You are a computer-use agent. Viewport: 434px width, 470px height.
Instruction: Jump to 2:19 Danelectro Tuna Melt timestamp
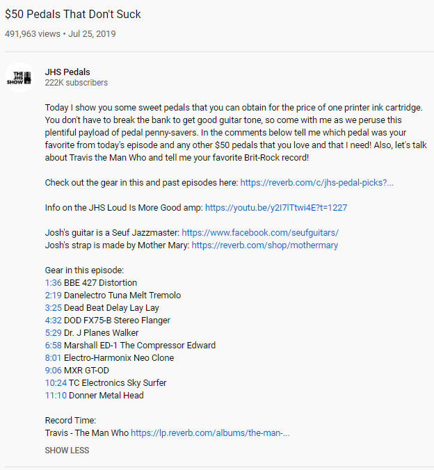53,295
